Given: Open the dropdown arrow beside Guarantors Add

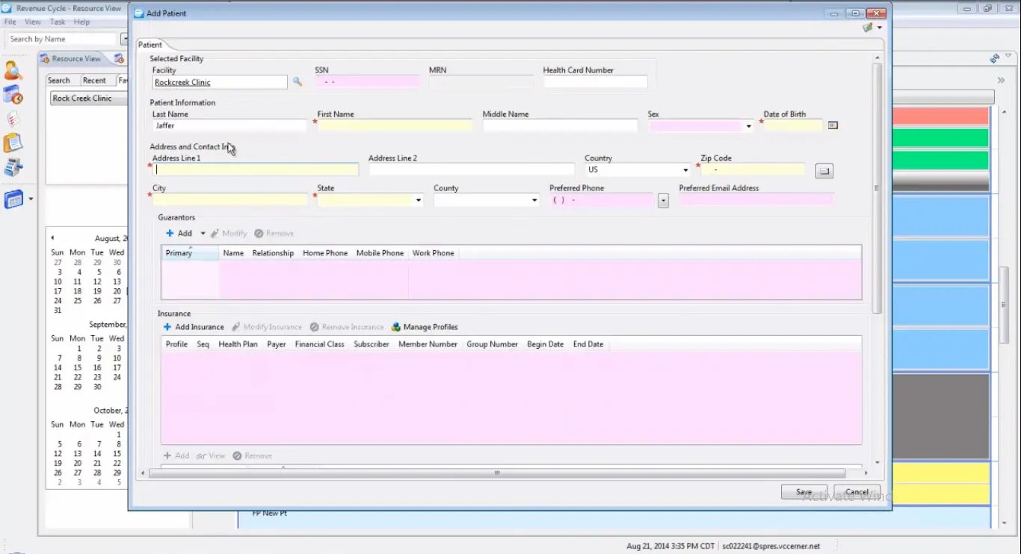Looking at the screenshot, I should point(201,233).
